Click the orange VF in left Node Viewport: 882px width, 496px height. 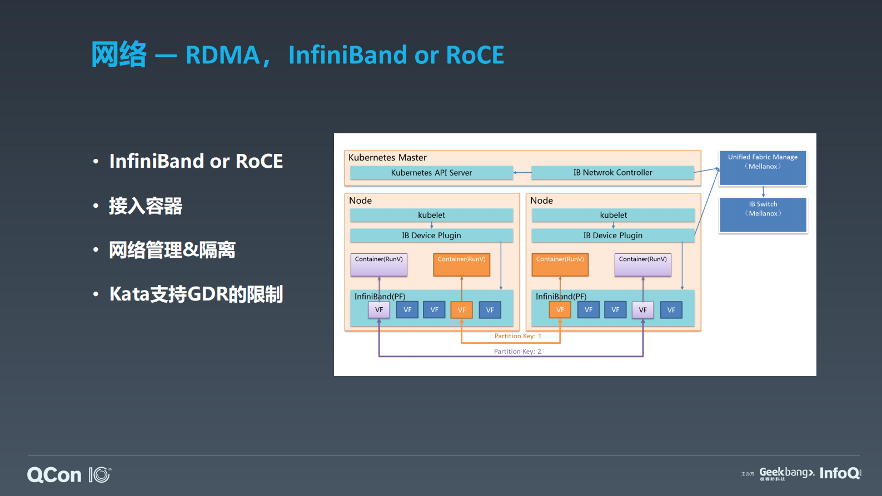click(461, 310)
